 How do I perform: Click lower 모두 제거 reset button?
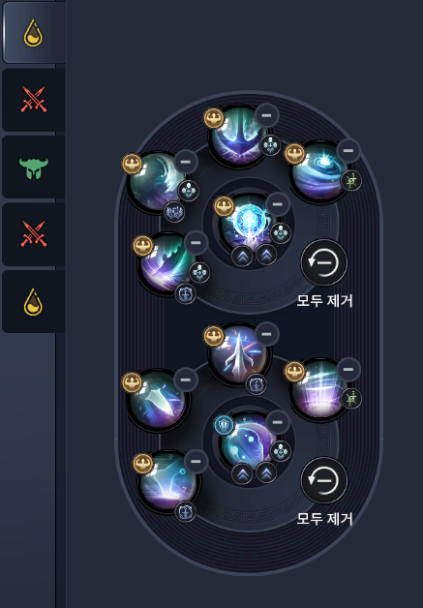tap(324, 480)
